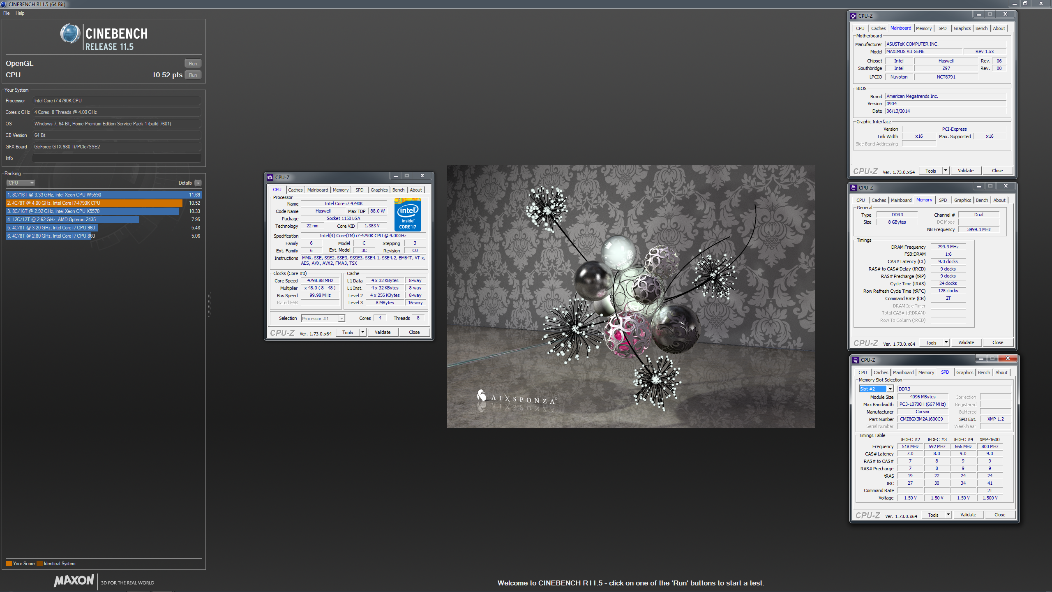The width and height of the screenshot is (1052, 592).
Task: Run the OpenGL benchmark
Action: coord(193,63)
